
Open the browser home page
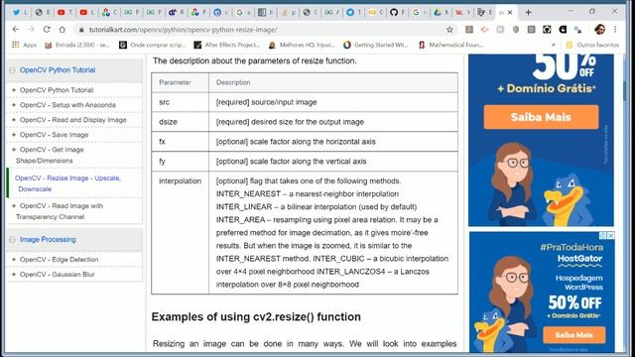point(62,30)
